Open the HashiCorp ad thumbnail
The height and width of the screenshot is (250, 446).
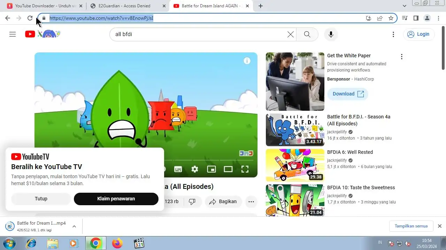tap(295, 82)
